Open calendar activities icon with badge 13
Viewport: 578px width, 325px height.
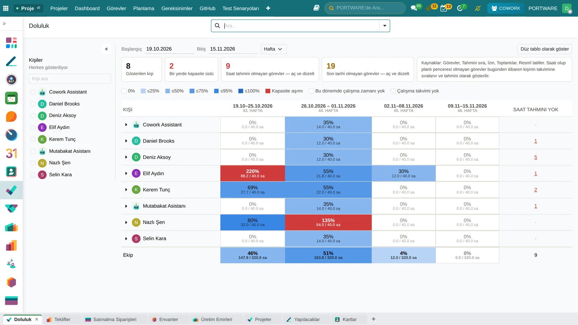[x=444, y=8]
